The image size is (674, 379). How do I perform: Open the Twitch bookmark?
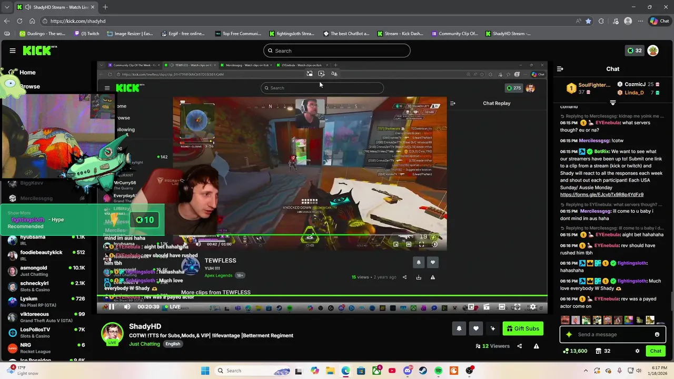[x=86, y=33]
